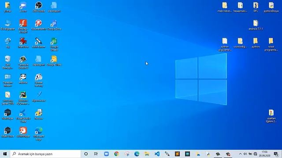Open the Multi-Drive Nox shortcut

coord(7,132)
